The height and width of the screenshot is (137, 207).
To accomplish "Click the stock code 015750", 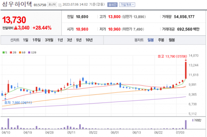I will [x=40, y=5].
